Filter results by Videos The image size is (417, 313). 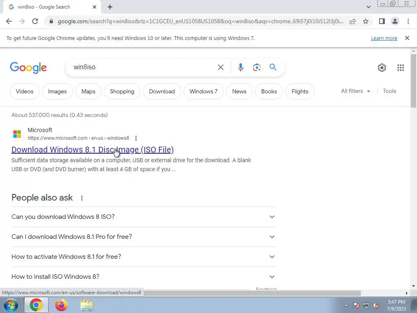click(x=24, y=91)
